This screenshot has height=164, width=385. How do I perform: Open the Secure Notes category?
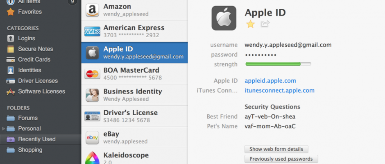pos(35,49)
